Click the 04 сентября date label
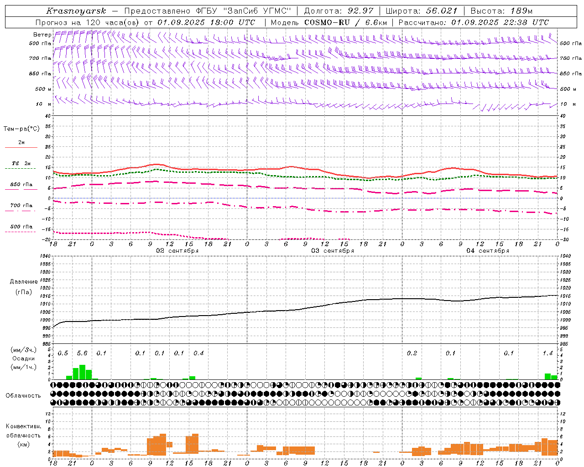 point(488,250)
